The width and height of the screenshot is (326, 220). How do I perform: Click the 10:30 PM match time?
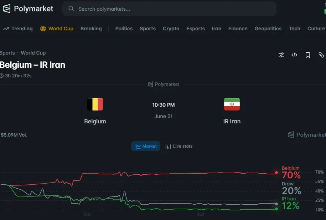pos(164,105)
